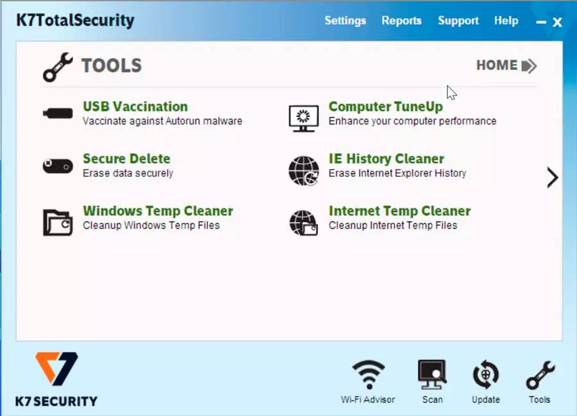Click 'Vaccinate against Autorun malware' description
The height and width of the screenshot is (416, 577).
(162, 121)
